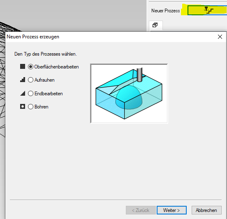
Task: Click the Bohren drill hole icon
Action: point(23,106)
